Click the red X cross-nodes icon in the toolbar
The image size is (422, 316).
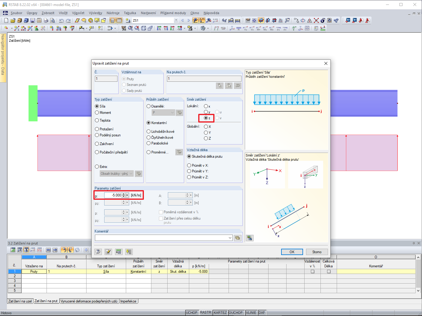tap(316, 20)
